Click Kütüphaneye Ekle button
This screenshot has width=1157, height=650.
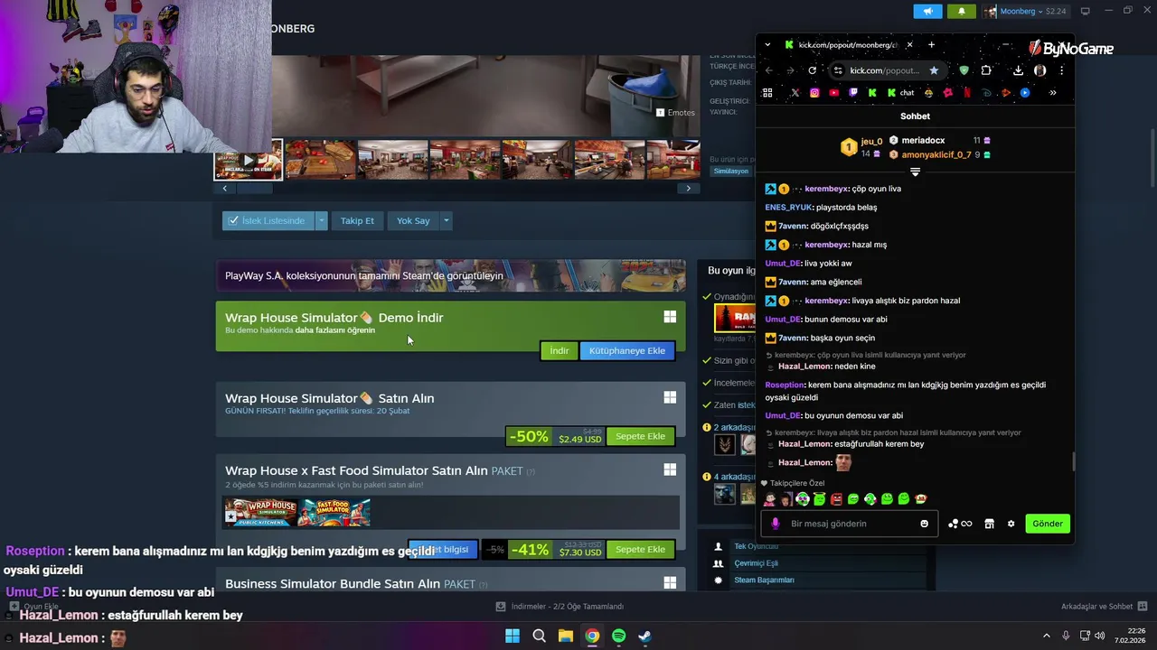click(627, 350)
